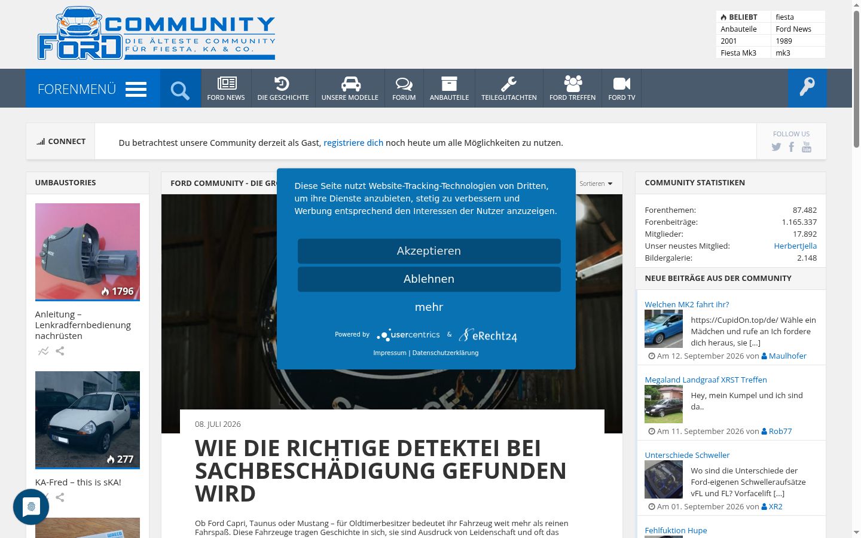Click share icon under KA-Fred story

tap(60, 497)
